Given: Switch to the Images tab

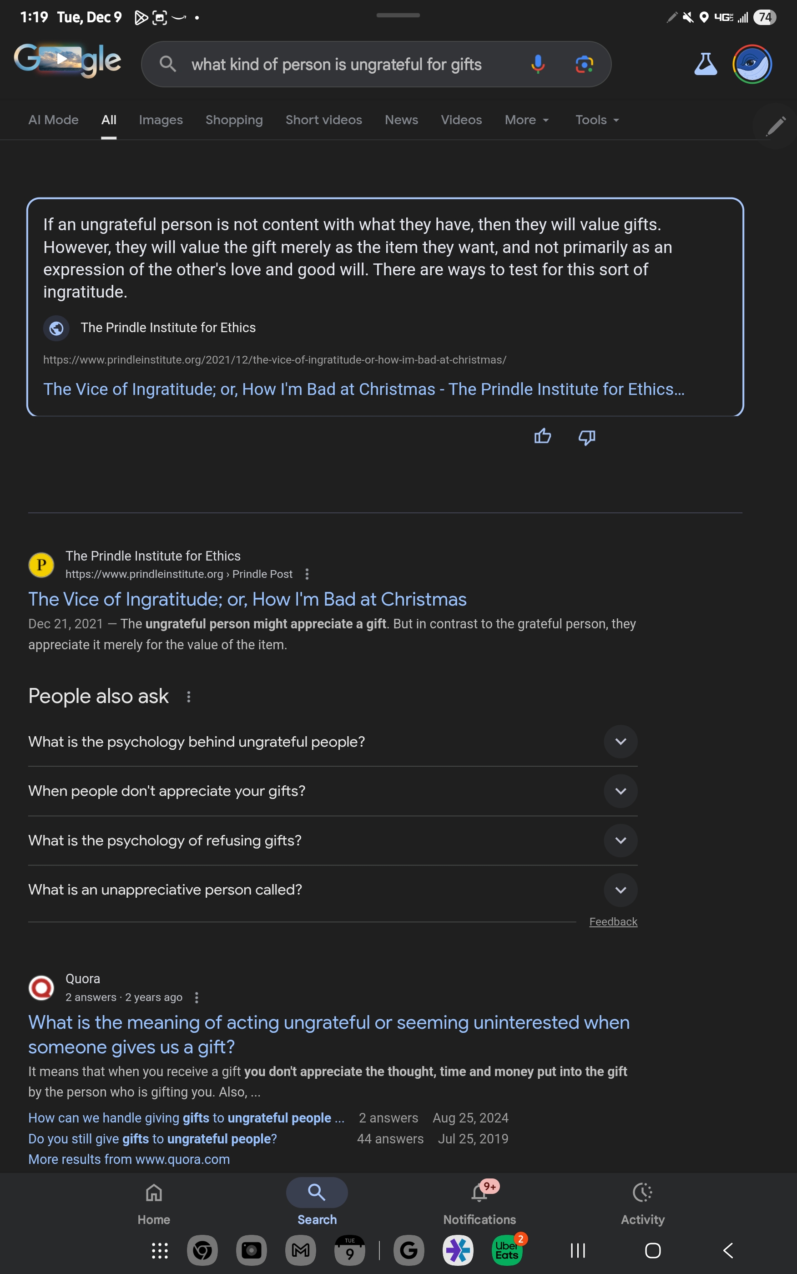Looking at the screenshot, I should pos(161,120).
